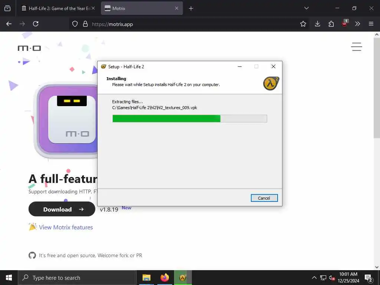Bookmark this page with star icon

point(303,24)
